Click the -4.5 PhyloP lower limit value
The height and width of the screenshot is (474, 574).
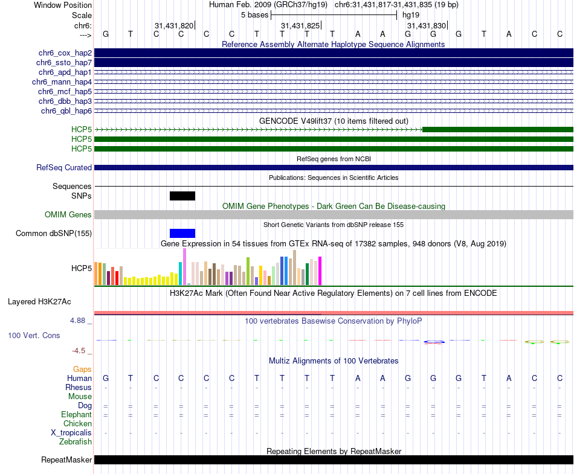[x=79, y=351]
